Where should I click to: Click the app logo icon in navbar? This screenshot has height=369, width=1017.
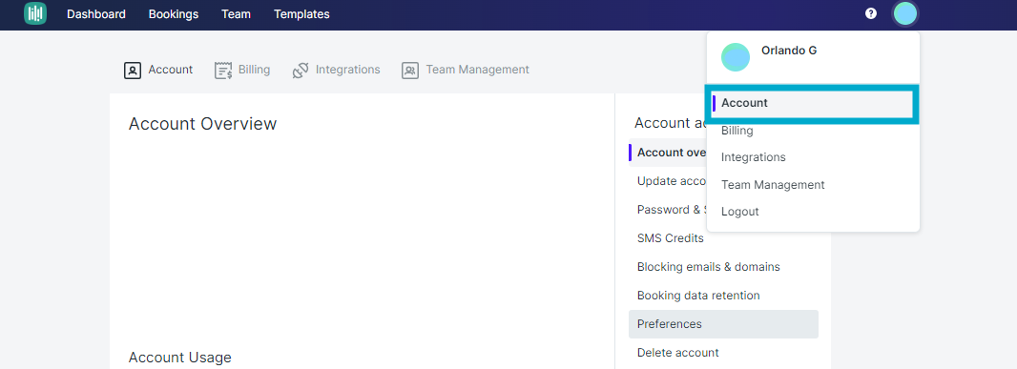pos(35,13)
